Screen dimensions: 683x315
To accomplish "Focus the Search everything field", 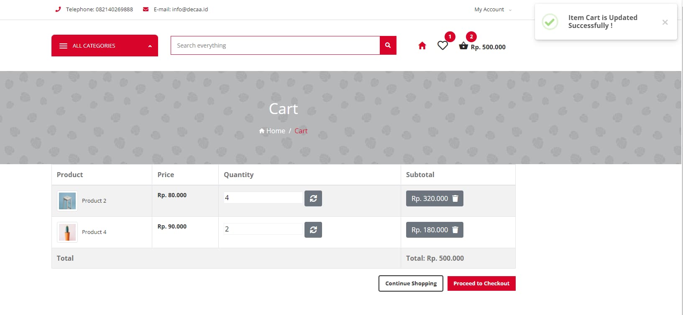I will [x=275, y=45].
